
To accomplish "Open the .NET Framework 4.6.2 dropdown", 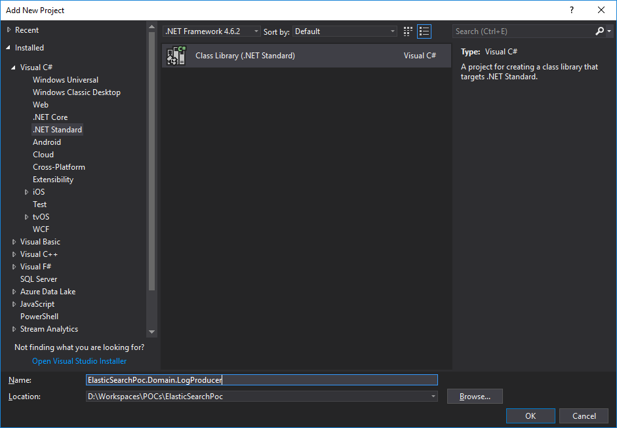I will 212,31.
